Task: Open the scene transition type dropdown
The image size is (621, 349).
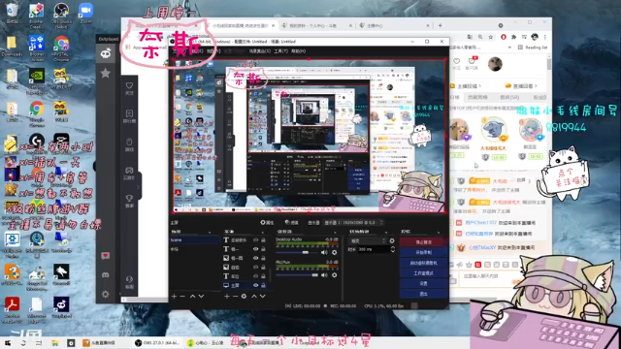Action: (368, 240)
